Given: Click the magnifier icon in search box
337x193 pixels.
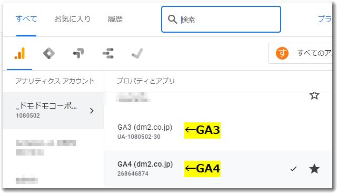Looking at the screenshot, I should click(x=172, y=20).
